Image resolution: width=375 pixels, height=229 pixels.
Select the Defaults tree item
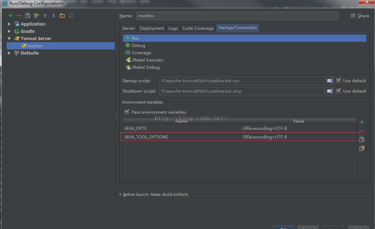coord(30,53)
